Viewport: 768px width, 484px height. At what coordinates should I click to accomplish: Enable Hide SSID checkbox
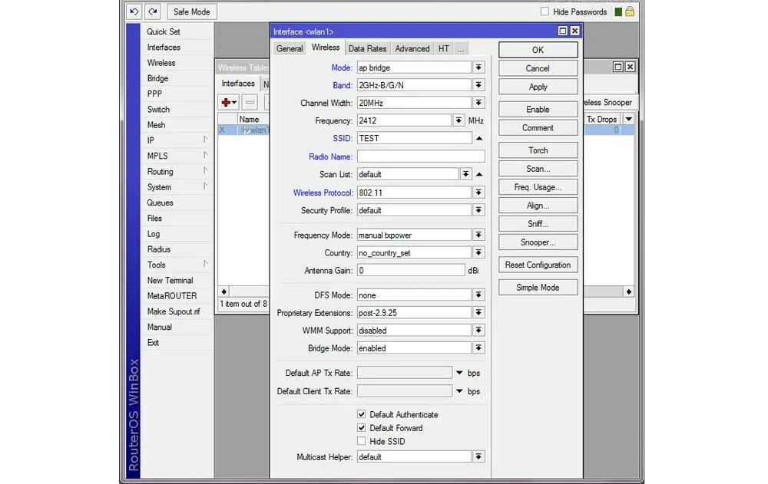[362, 441]
